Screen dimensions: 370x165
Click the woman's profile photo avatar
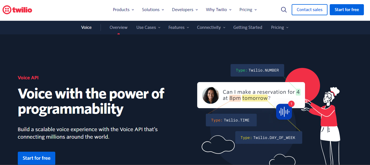click(211, 95)
